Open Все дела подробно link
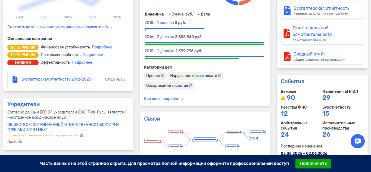 pyautogui.click(x=162, y=99)
